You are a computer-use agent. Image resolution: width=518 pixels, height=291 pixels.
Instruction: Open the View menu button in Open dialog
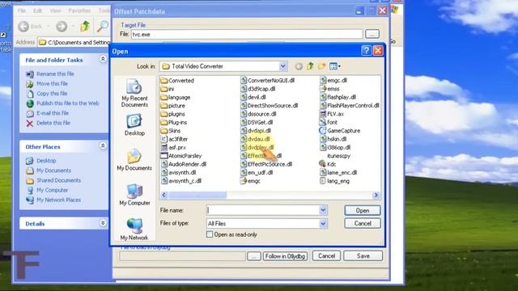pos(335,66)
